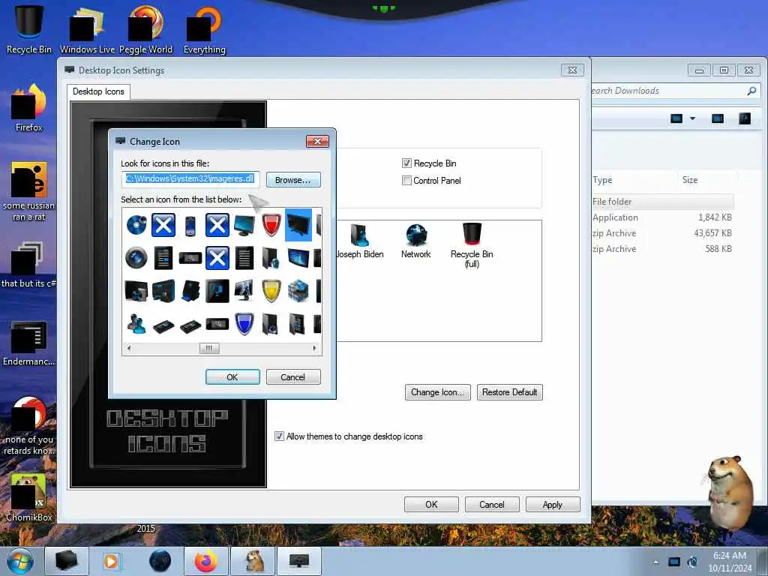The image size is (768, 576).
Task: Click the hamster taskbar icon
Action: tap(253, 561)
